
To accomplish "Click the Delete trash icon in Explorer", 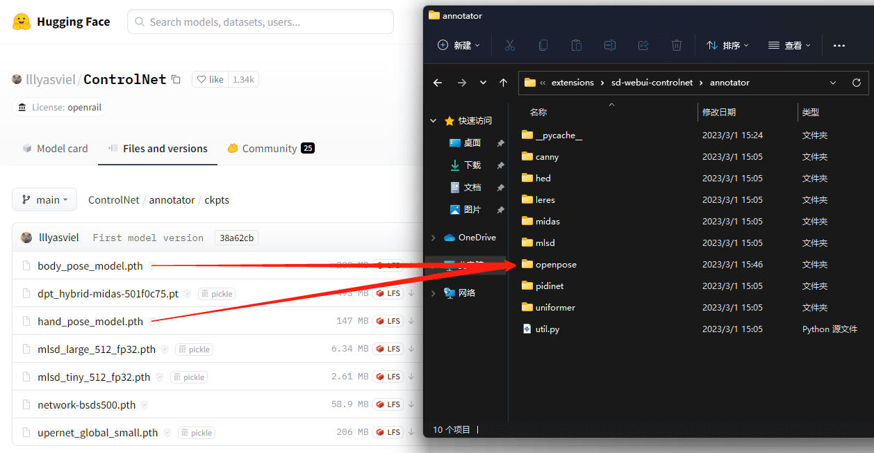I will pyautogui.click(x=676, y=45).
